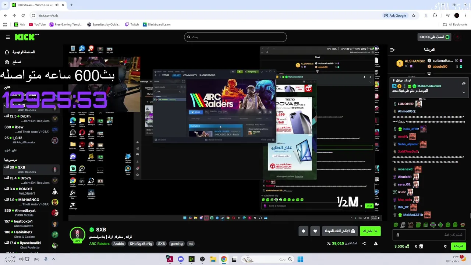Collapse the chat panel
This screenshot has height=265, width=471.
[392, 50]
